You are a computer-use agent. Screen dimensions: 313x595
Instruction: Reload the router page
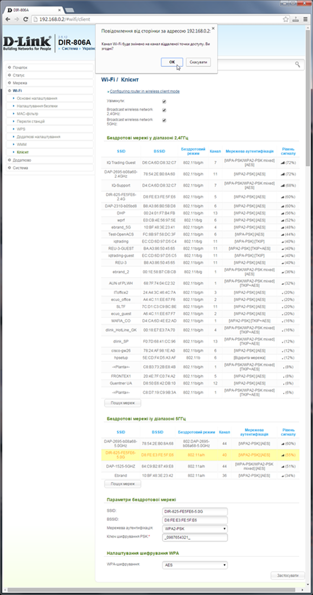[26, 19]
